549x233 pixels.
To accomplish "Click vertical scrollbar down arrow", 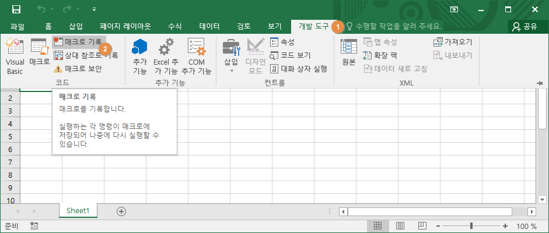I will (x=542, y=199).
